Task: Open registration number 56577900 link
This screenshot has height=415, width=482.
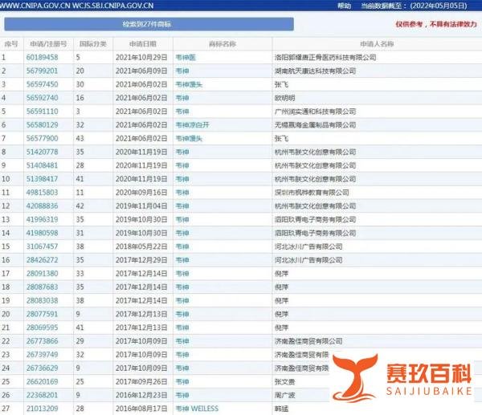Action: (42, 139)
